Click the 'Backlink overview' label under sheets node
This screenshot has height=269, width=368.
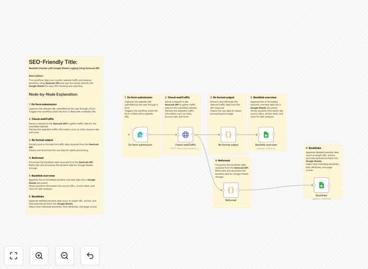pyautogui.click(x=266, y=145)
